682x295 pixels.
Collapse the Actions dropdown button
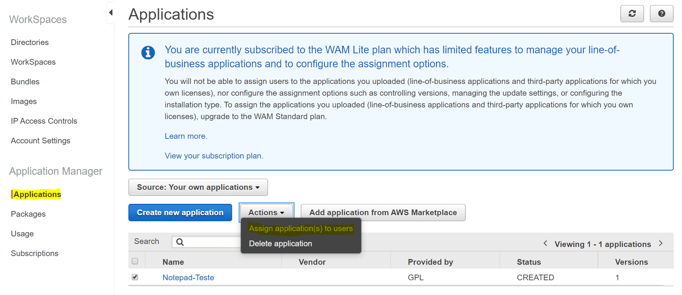point(266,213)
